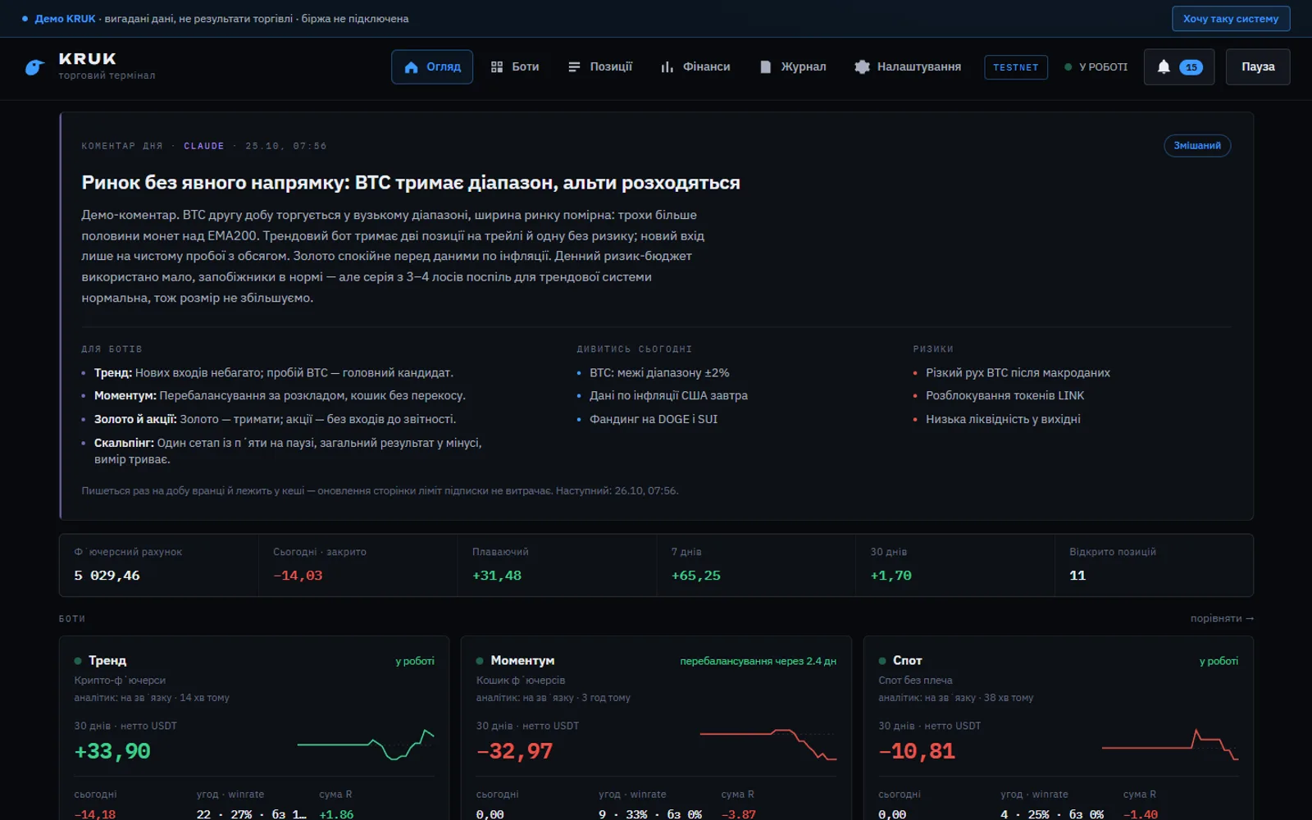Click the futures account value 5 029,46
This screenshot has width=1312, height=820.
click(x=107, y=576)
